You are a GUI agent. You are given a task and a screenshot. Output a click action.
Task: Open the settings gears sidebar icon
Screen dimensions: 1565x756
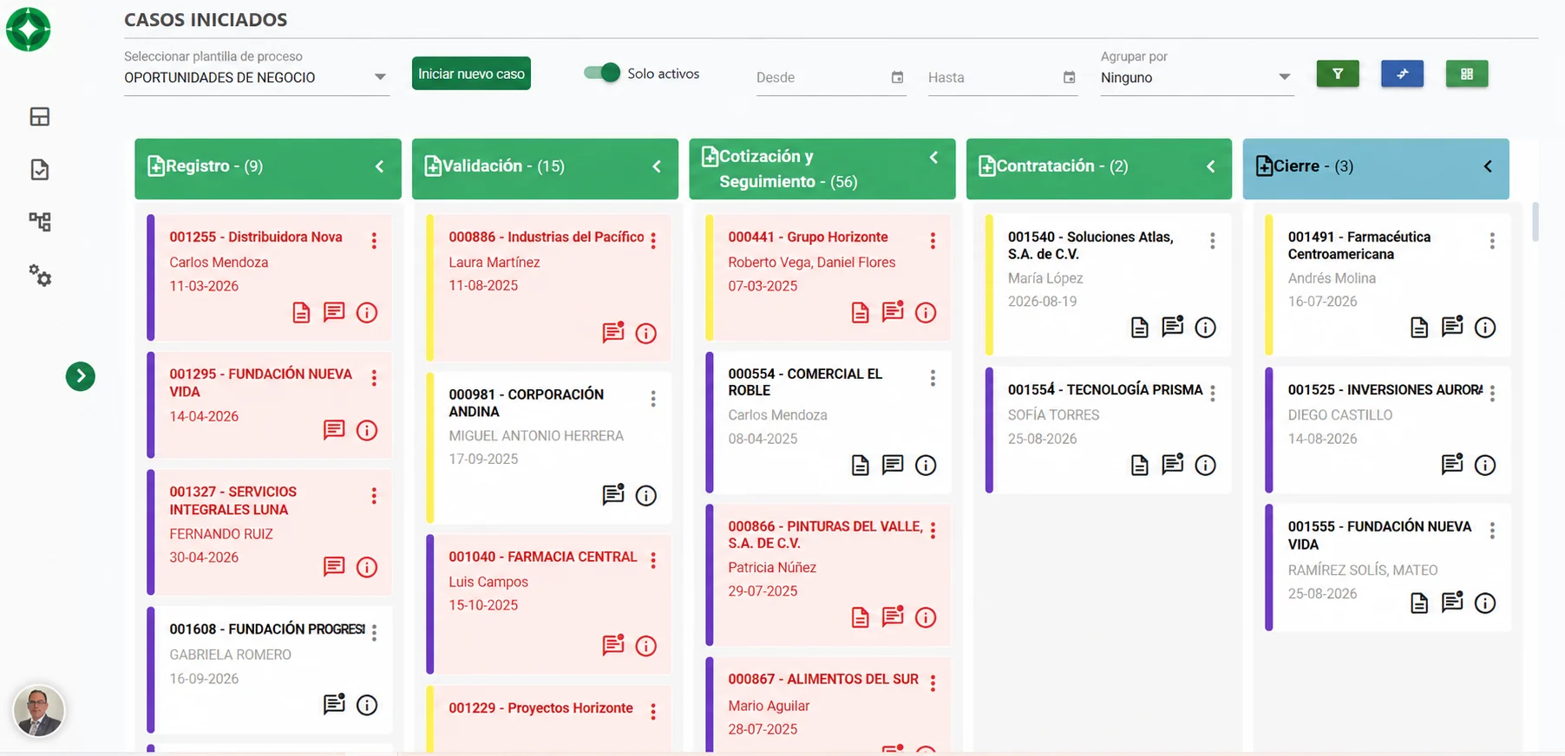pos(40,276)
